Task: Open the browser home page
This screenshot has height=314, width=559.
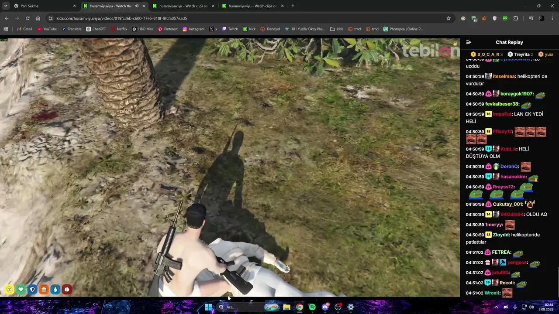Action: (38, 18)
